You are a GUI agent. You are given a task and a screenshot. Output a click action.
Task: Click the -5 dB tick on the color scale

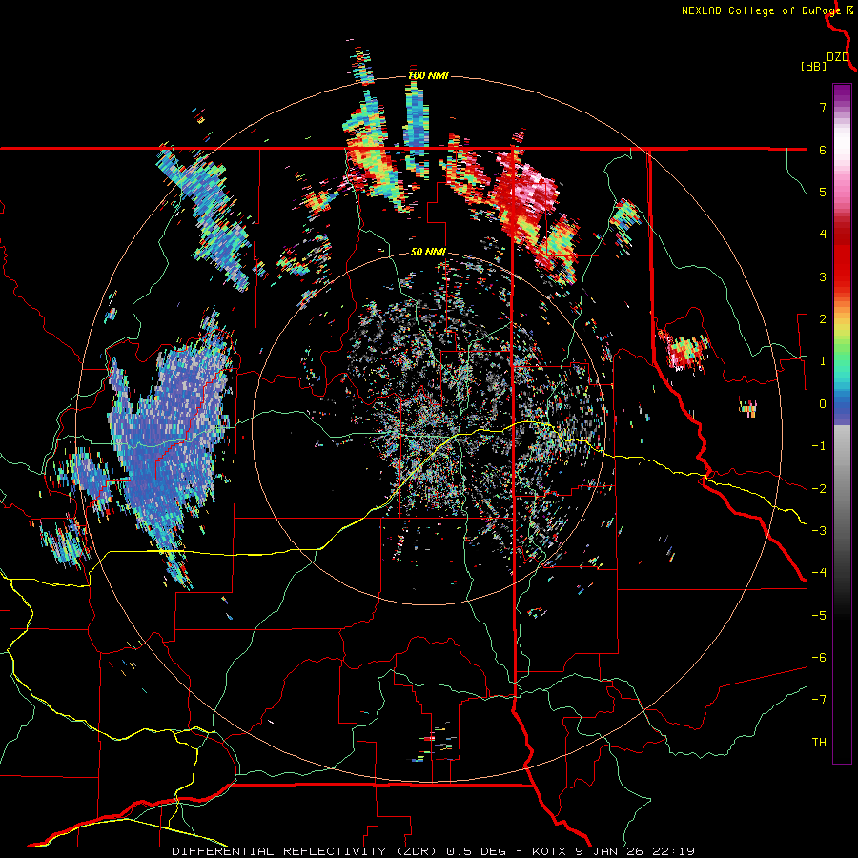tap(819, 616)
